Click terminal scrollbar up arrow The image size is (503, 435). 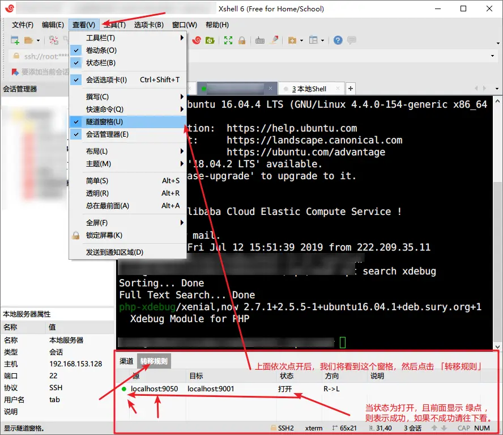point(497,101)
